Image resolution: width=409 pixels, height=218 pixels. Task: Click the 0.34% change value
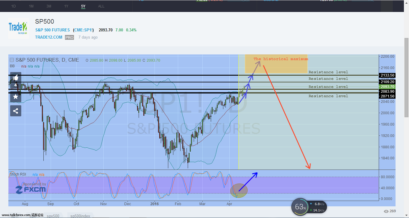pos(131,30)
